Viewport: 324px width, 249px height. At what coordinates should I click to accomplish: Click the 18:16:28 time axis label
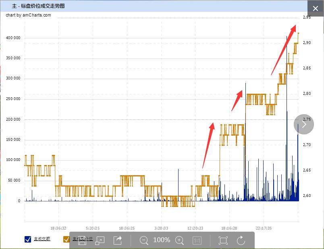229,228
